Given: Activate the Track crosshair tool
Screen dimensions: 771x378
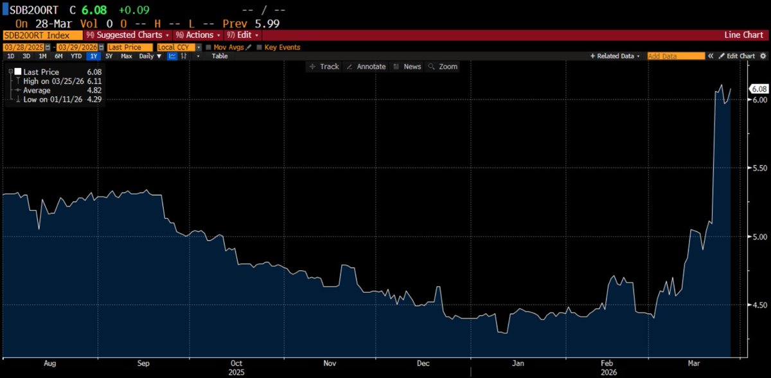Looking at the screenshot, I should (323, 67).
